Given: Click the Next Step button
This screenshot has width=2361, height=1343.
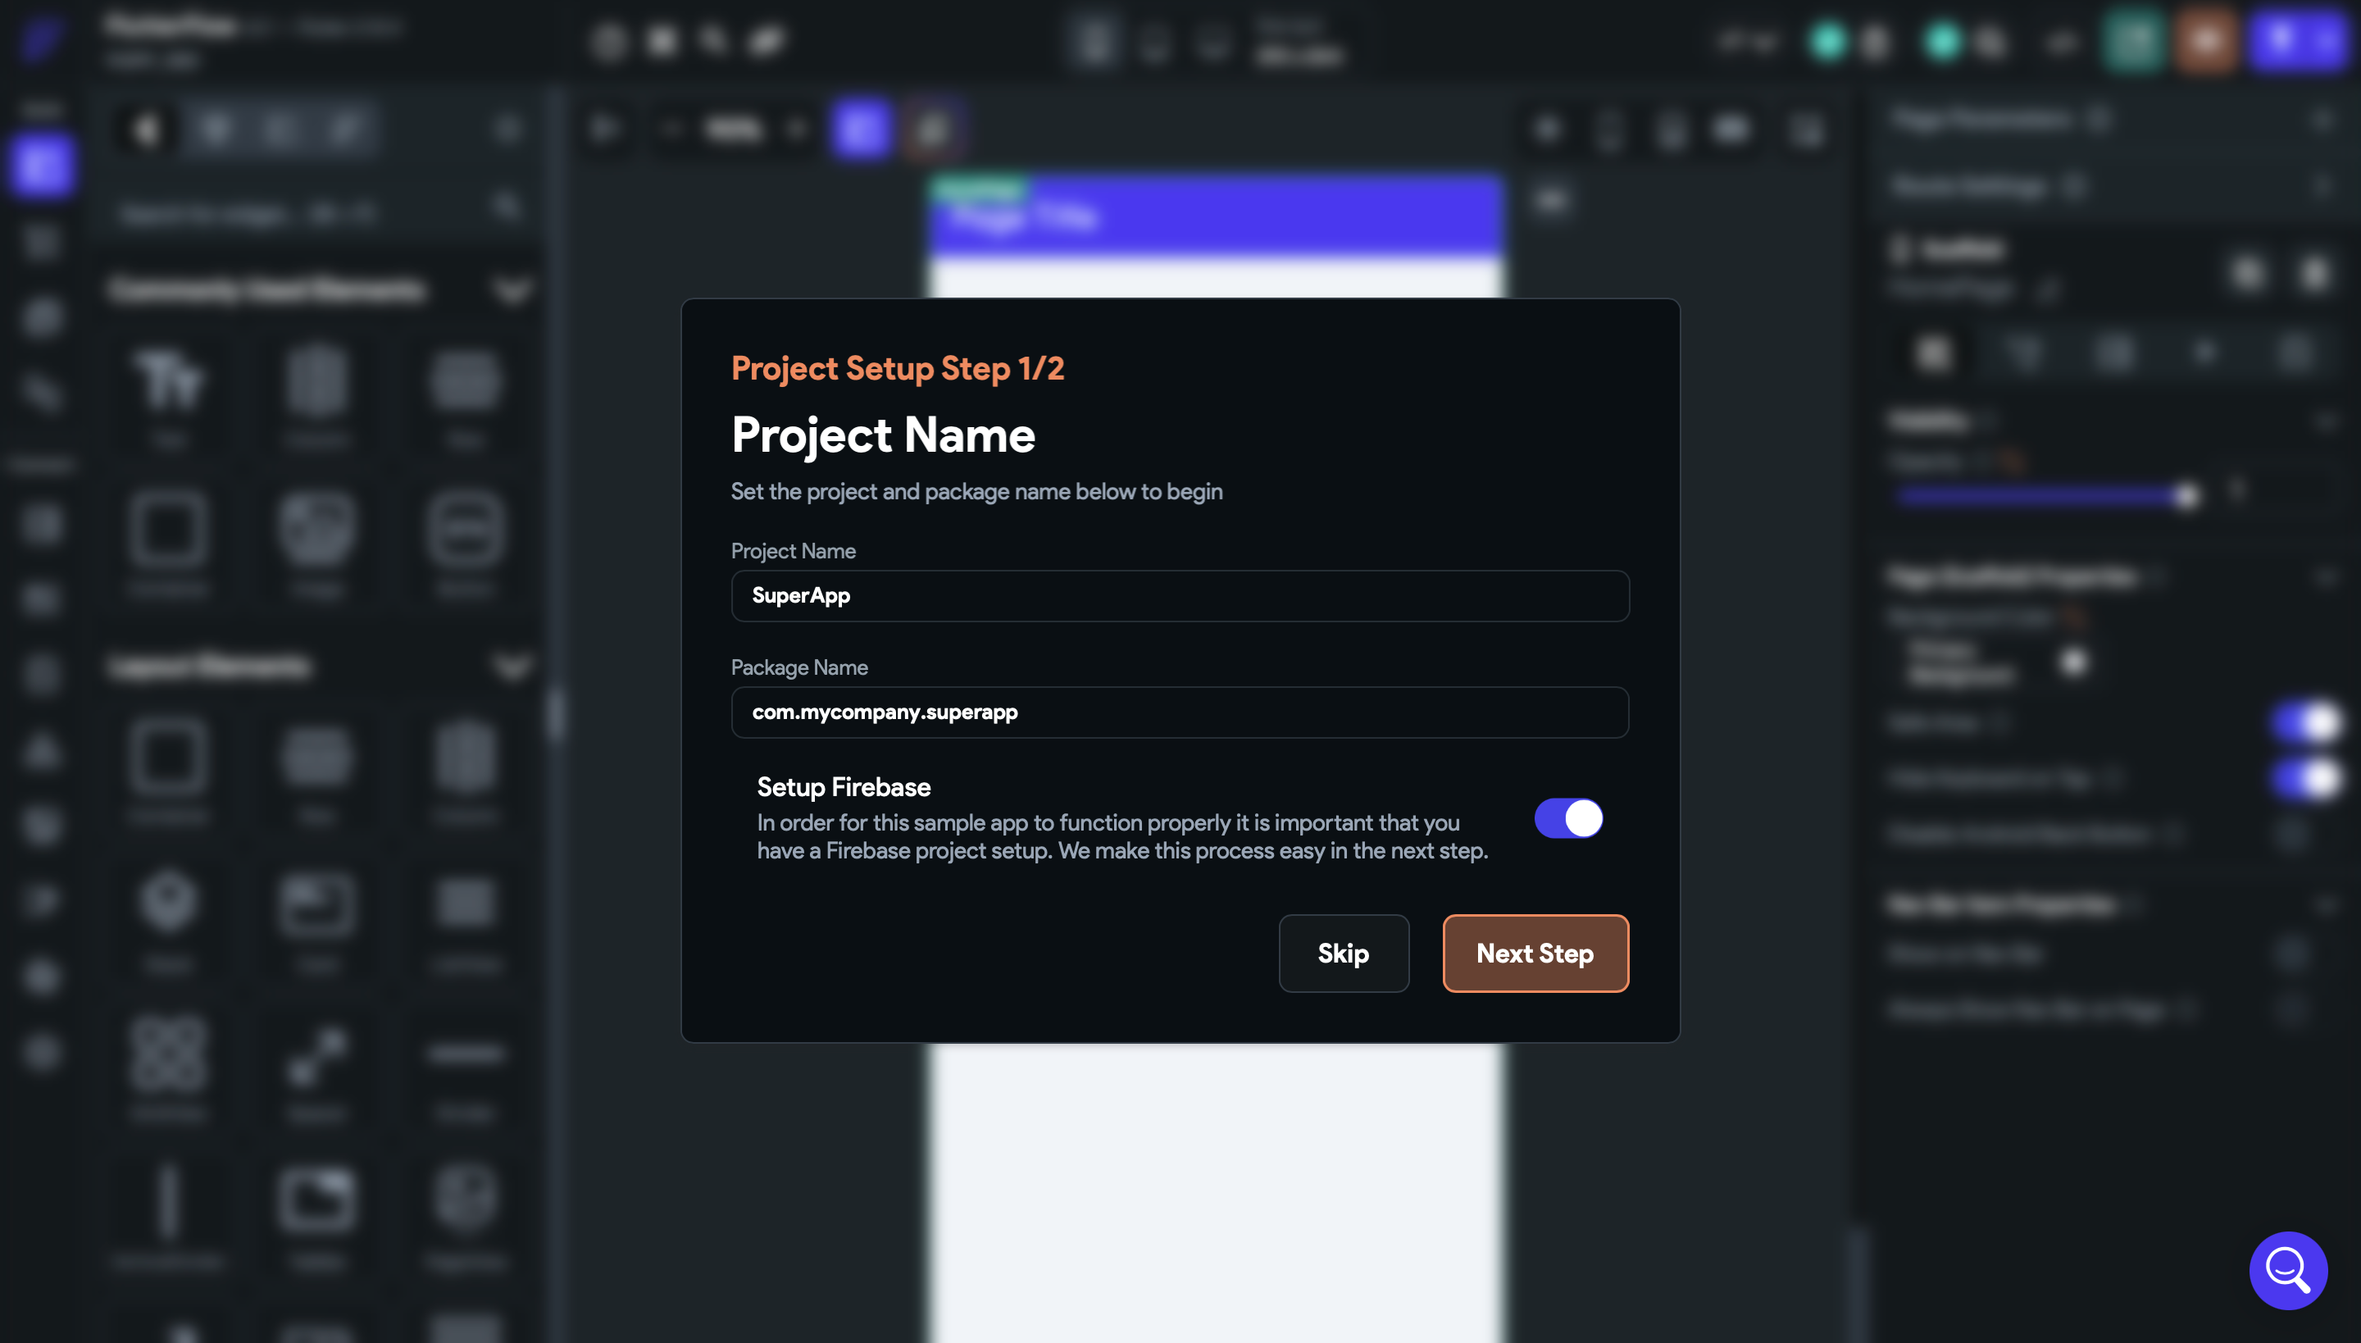Looking at the screenshot, I should pyautogui.click(x=1535, y=953).
